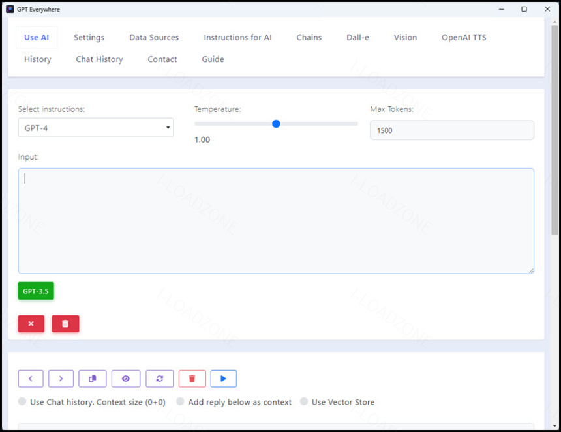The image size is (561, 432).
Task: Minimize the GPT Everywhere window
Action: point(502,9)
